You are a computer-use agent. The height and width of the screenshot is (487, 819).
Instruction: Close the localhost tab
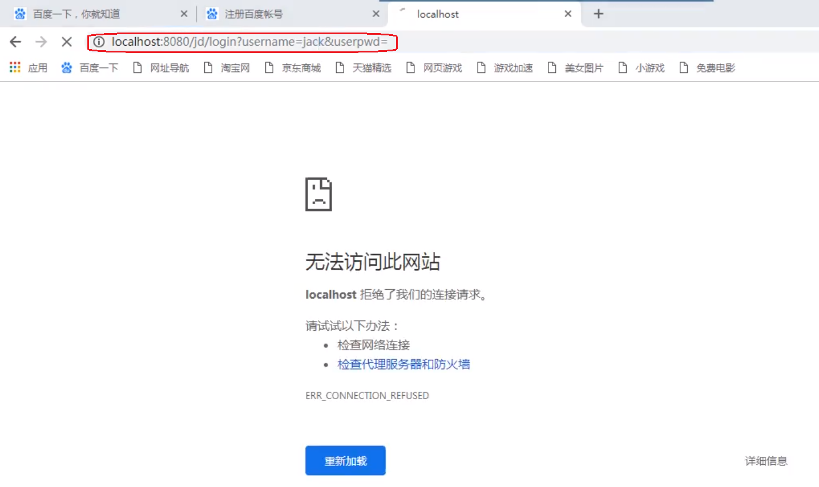point(568,14)
